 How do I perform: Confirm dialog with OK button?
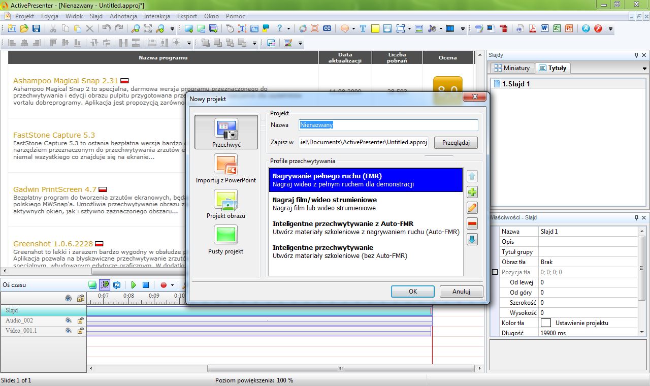413,292
